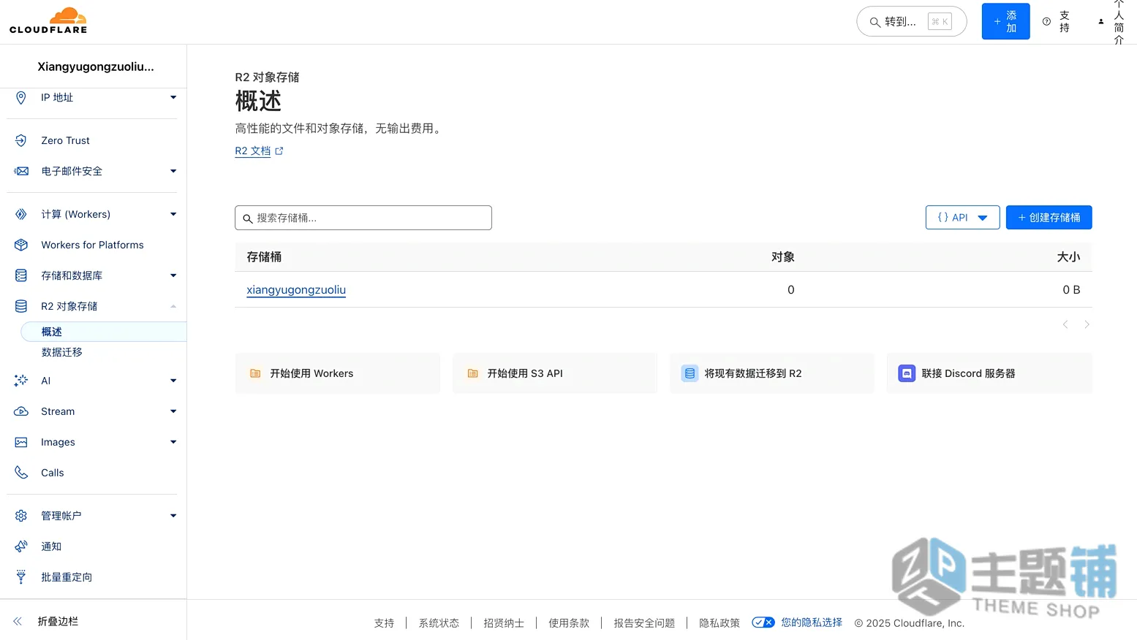The height and width of the screenshot is (640, 1137).
Task: Toggle the 您的隐私选择 privacy switch icon
Action: tap(763, 622)
